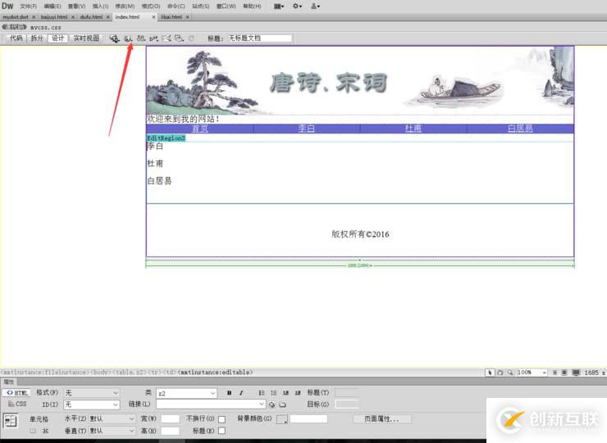Image resolution: width=607 pixels, height=443 pixels.
Task: Toggle 实时视图 live view
Action: (x=86, y=38)
